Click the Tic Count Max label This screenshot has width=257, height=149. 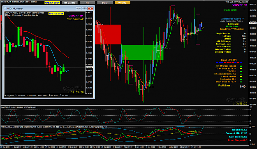(224, 47)
